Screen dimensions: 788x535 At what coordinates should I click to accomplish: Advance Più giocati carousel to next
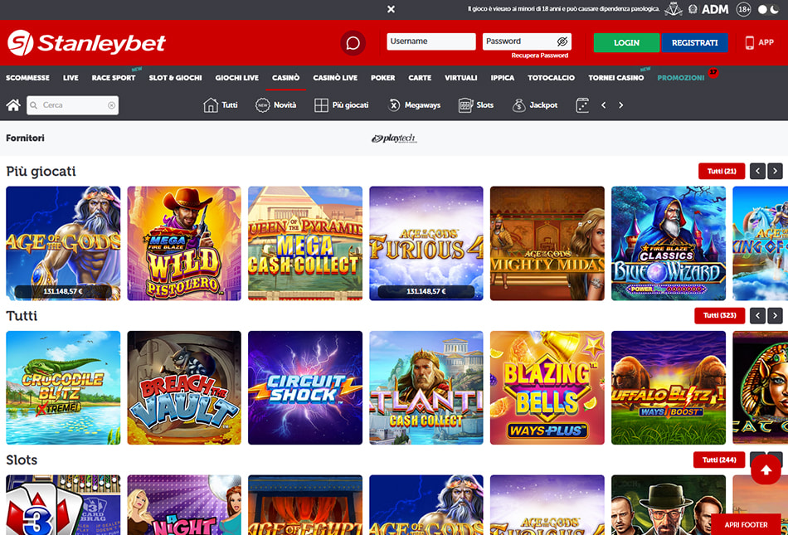tap(775, 172)
